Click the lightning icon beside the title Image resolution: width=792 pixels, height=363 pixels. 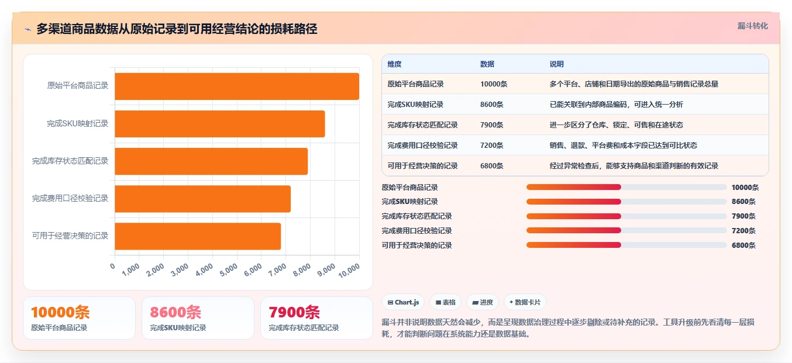point(28,29)
